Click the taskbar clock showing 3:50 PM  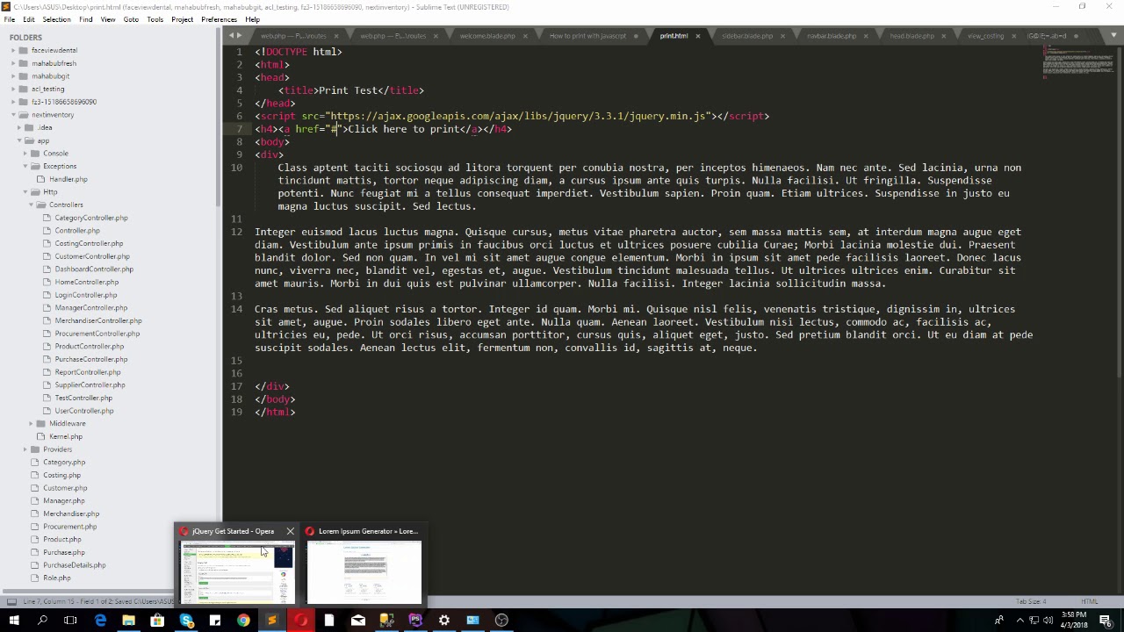click(x=1073, y=621)
